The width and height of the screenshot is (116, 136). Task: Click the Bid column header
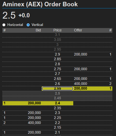[38, 30]
